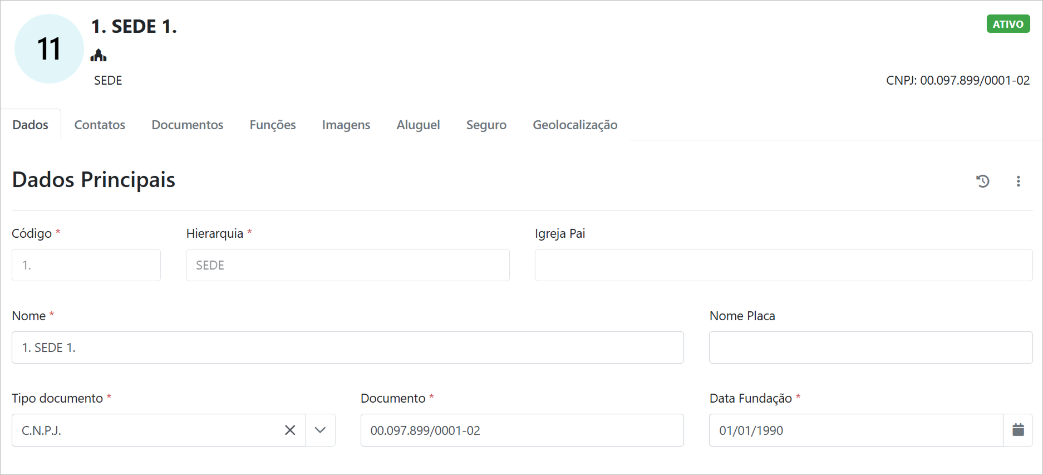Image resolution: width=1043 pixels, height=475 pixels.
Task: Expand the Tipo documento dropdown
Action: point(320,430)
